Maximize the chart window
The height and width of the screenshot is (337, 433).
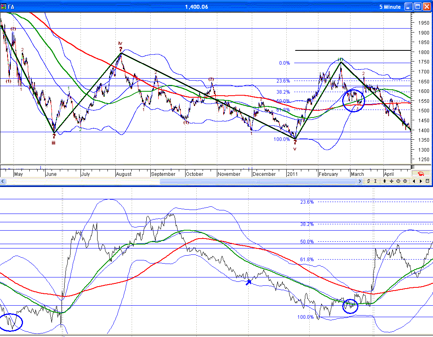(x=418, y=6)
